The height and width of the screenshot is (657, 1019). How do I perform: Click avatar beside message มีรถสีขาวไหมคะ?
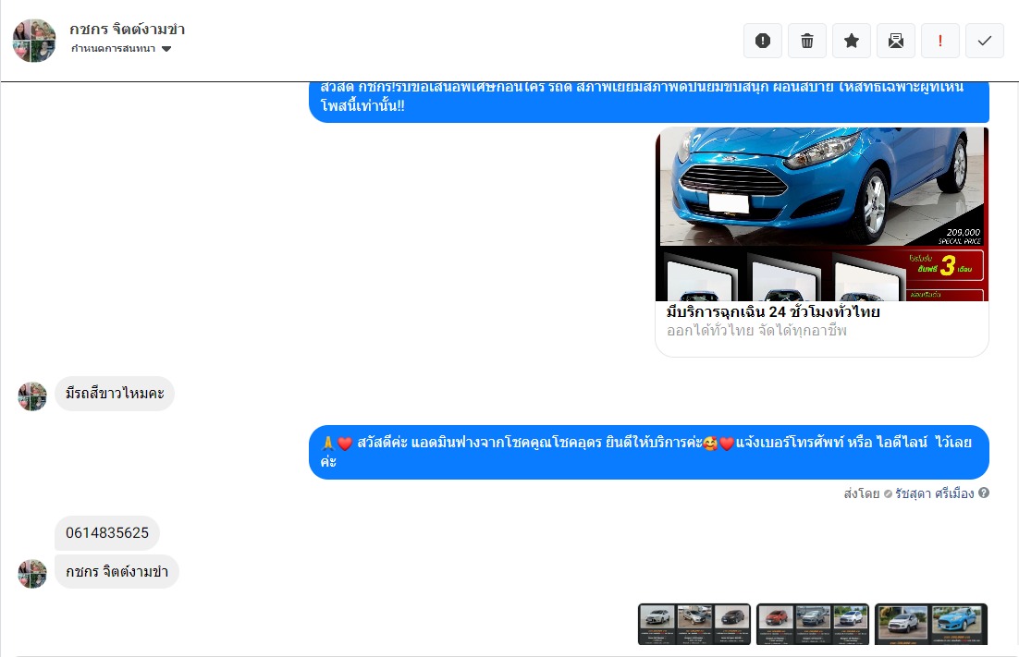(x=31, y=396)
